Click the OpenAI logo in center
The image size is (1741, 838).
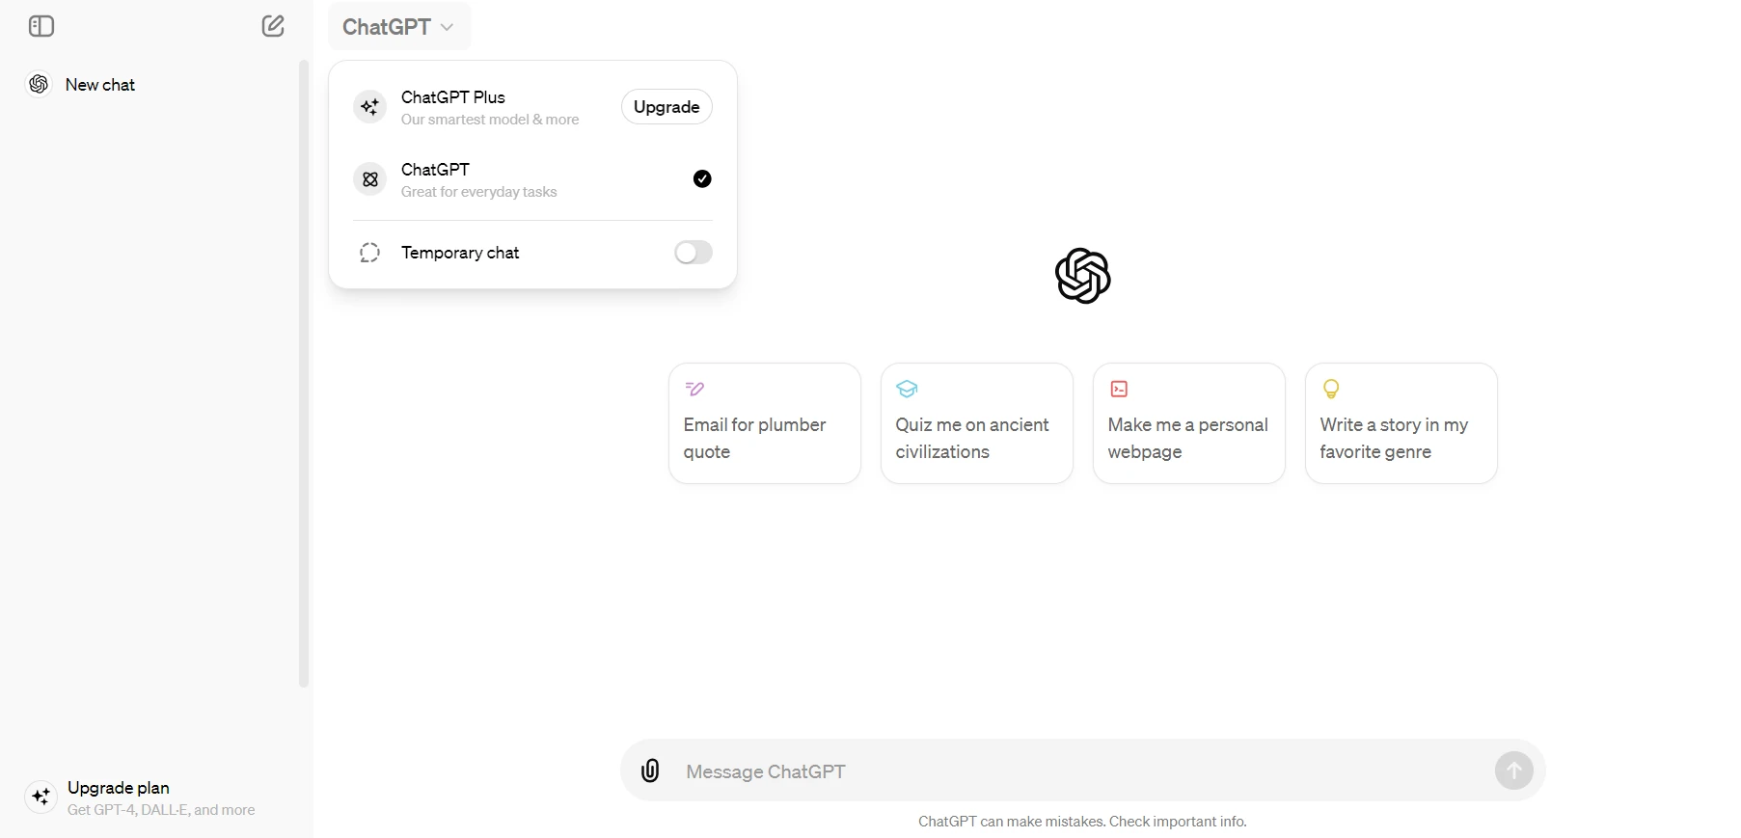point(1082,276)
